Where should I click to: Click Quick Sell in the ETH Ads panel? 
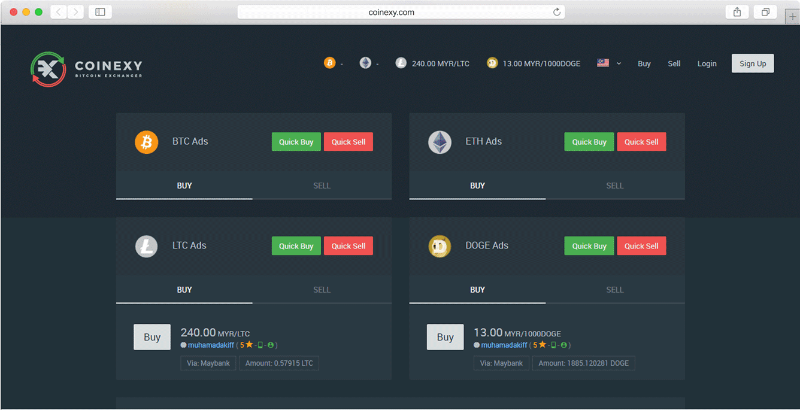641,142
